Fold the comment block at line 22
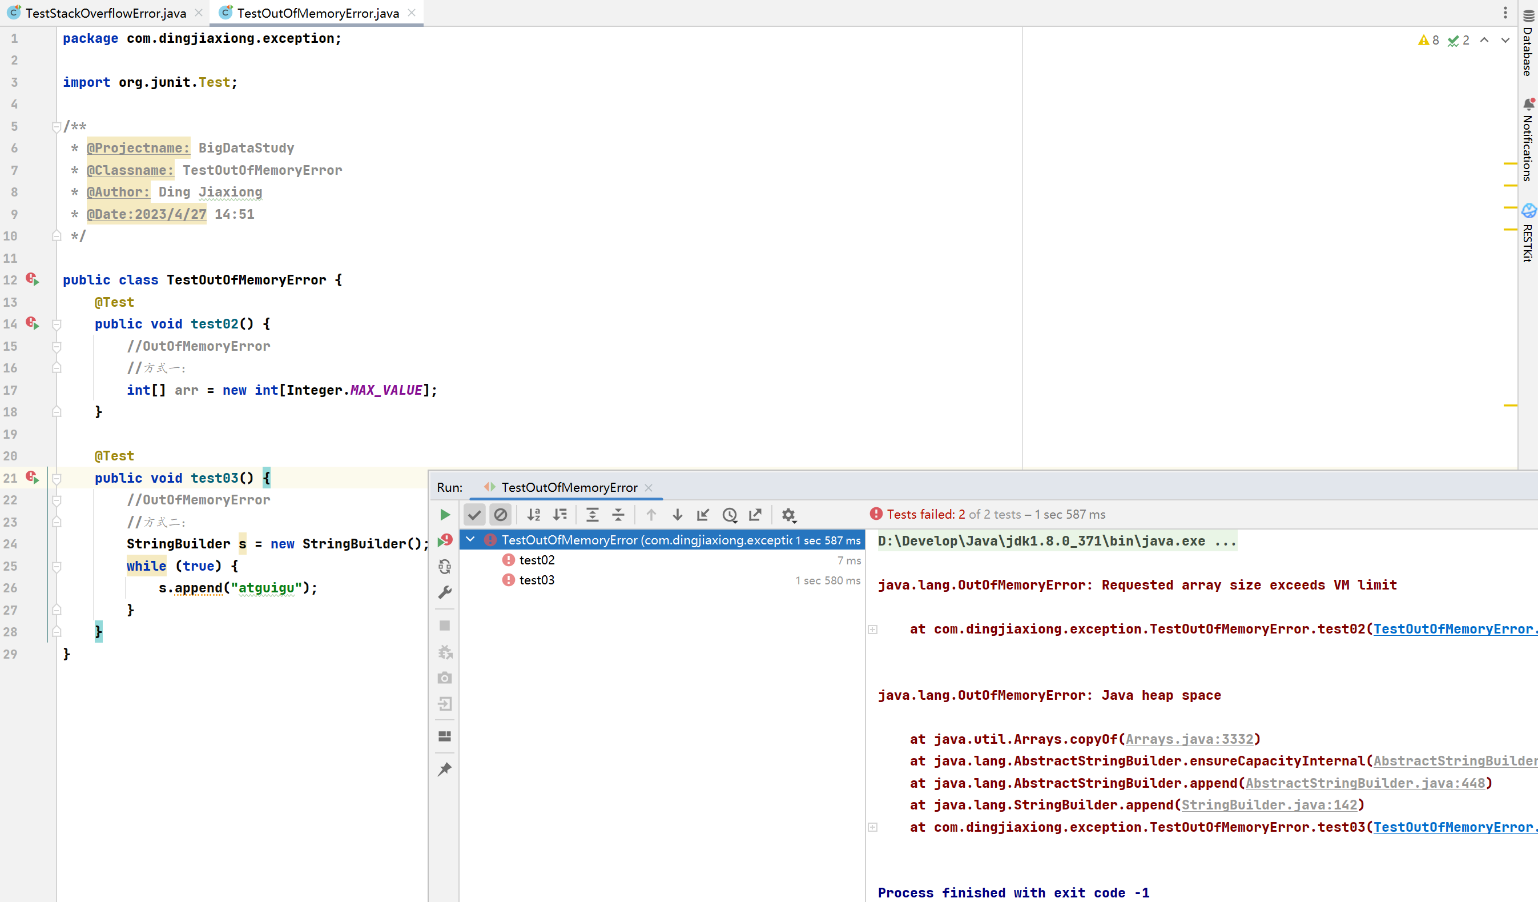 coord(56,500)
